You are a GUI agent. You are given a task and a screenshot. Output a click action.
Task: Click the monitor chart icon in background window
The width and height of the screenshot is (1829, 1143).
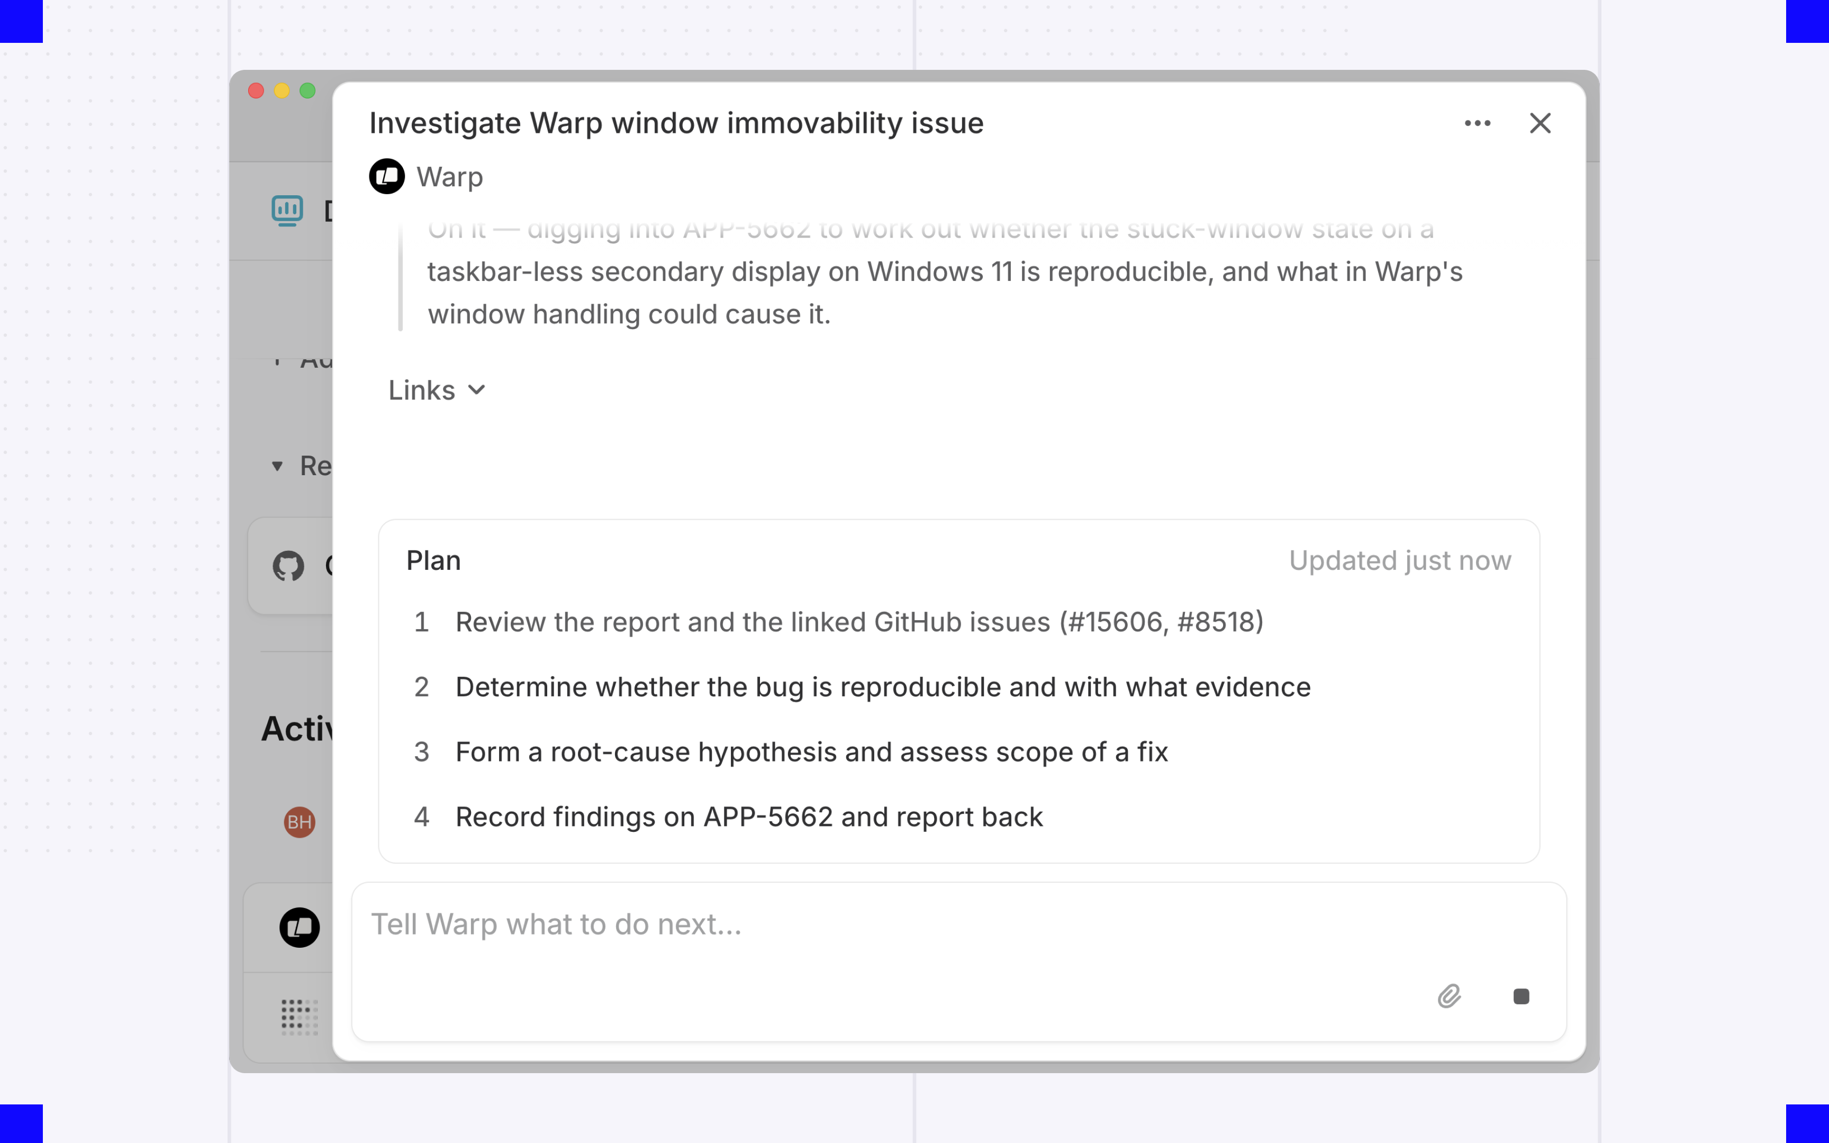click(287, 211)
